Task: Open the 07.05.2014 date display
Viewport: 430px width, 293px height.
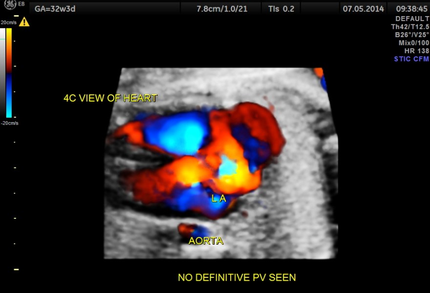Action: pyautogui.click(x=363, y=8)
